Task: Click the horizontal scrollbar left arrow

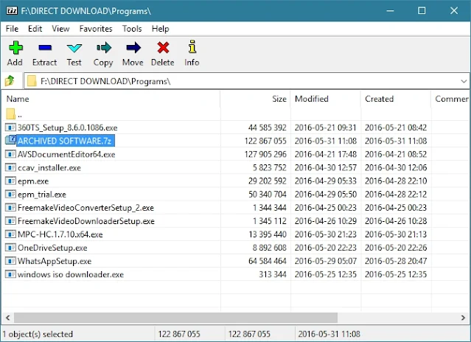Action: [x=8, y=318]
